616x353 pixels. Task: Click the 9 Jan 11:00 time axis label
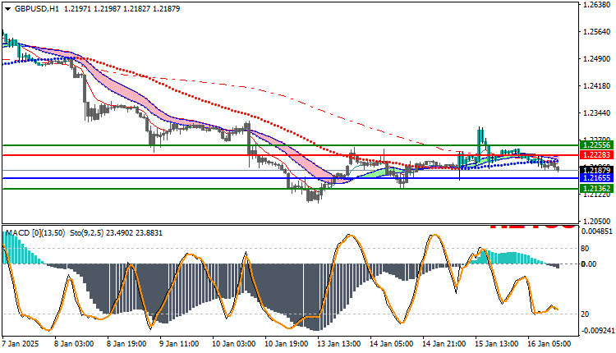[x=179, y=344]
